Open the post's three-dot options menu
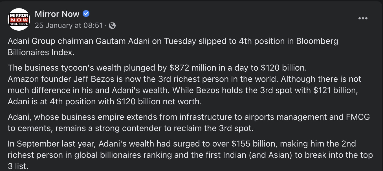This screenshot has width=383, height=171. click(x=363, y=19)
